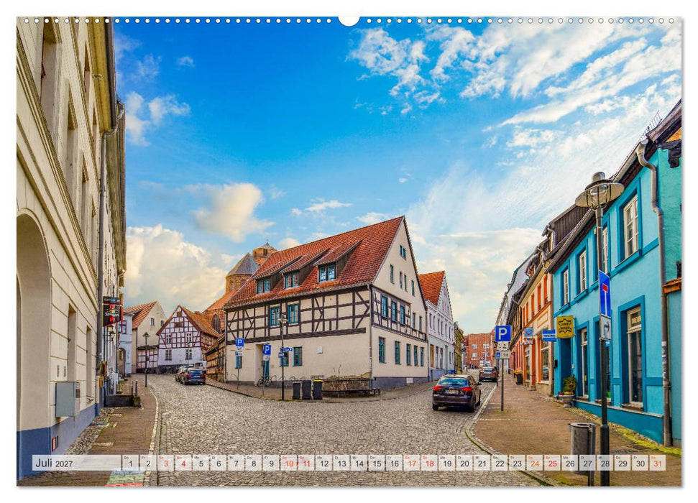Click day 26 in the July row
The width and height of the screenshot is (698, 503).
coord(570,463)
